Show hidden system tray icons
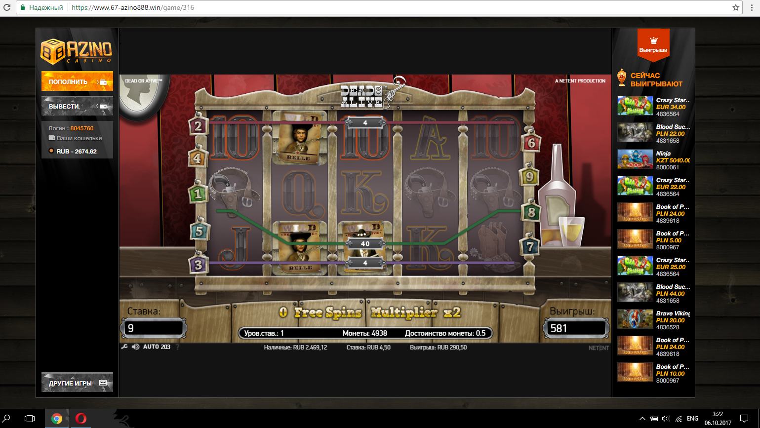 click(x=642, y=419)
